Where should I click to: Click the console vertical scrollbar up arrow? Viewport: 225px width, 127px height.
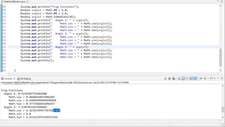(x=223, y=86)
